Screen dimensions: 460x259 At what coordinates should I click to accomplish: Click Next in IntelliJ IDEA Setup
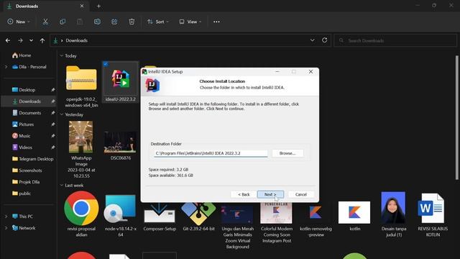270,194
